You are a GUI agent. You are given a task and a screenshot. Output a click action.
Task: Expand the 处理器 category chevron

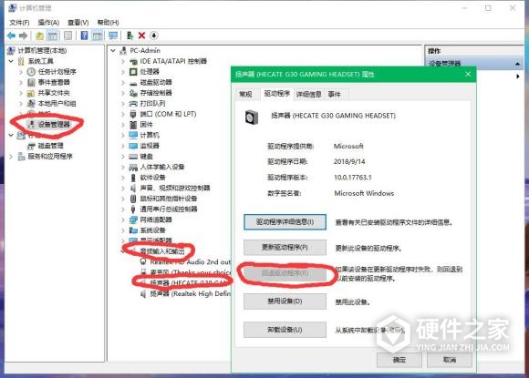click(123, 72)
